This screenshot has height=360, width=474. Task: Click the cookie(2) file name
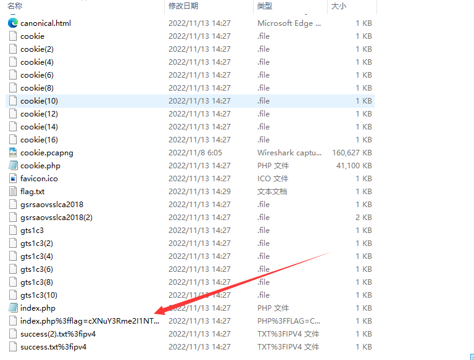[x=36, y=49]
